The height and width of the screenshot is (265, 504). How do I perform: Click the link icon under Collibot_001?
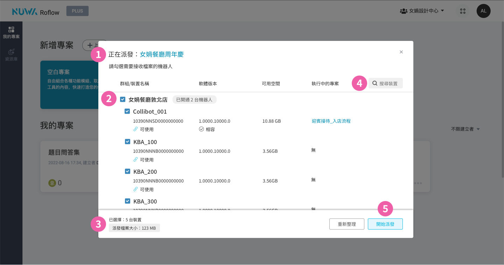coord(136,129)
